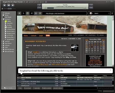Click the Home link on the blog
The height and width of the screenshot is (93, 115).
pos(26,36)
